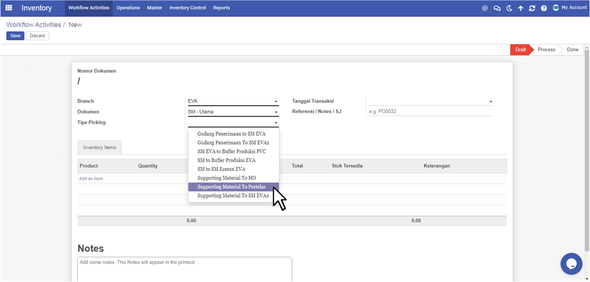Open My Account user menu
590x282 pixels.
click(570, 8)
